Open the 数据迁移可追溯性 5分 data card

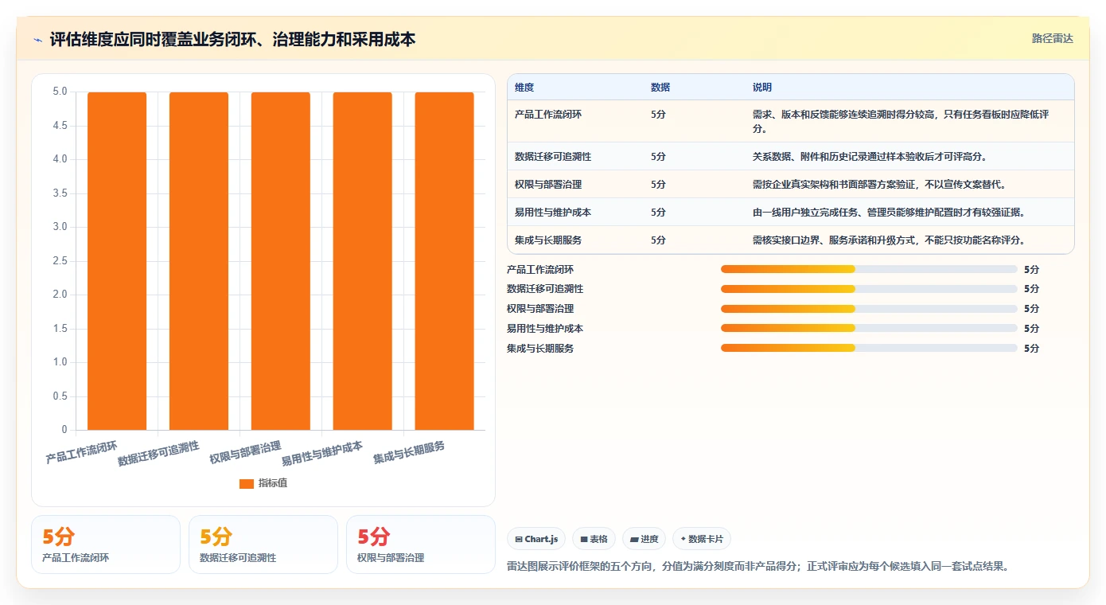tap(263, 544)
